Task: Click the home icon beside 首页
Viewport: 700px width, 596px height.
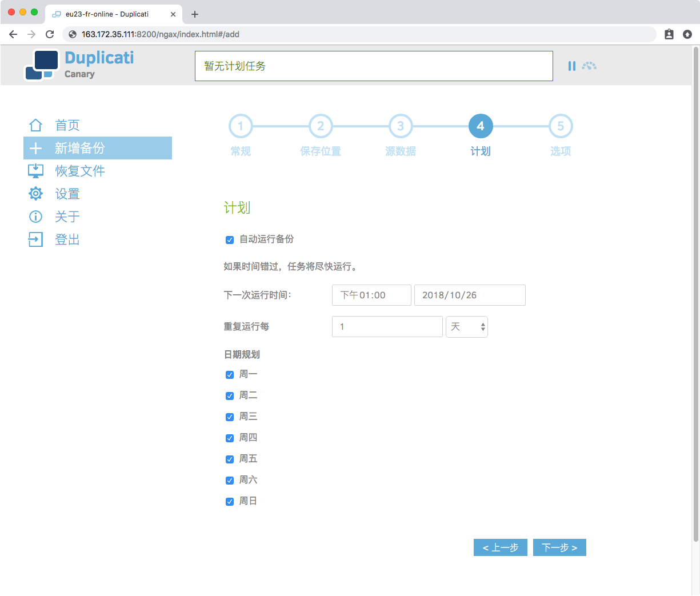Action: click(35, 125)
